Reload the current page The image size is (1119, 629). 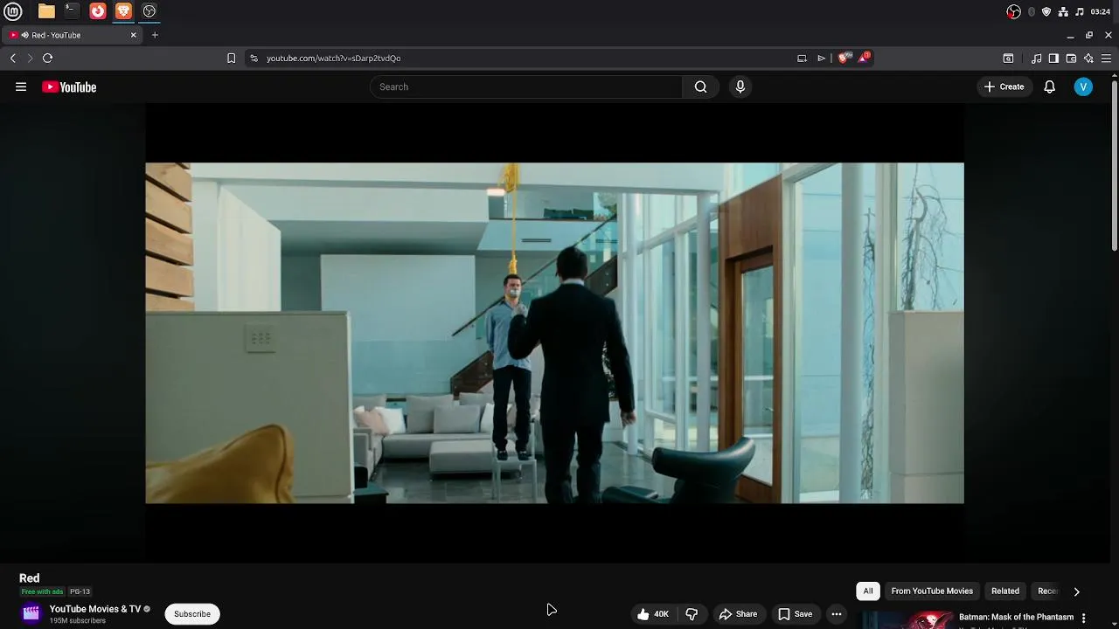tap(48, 58)
